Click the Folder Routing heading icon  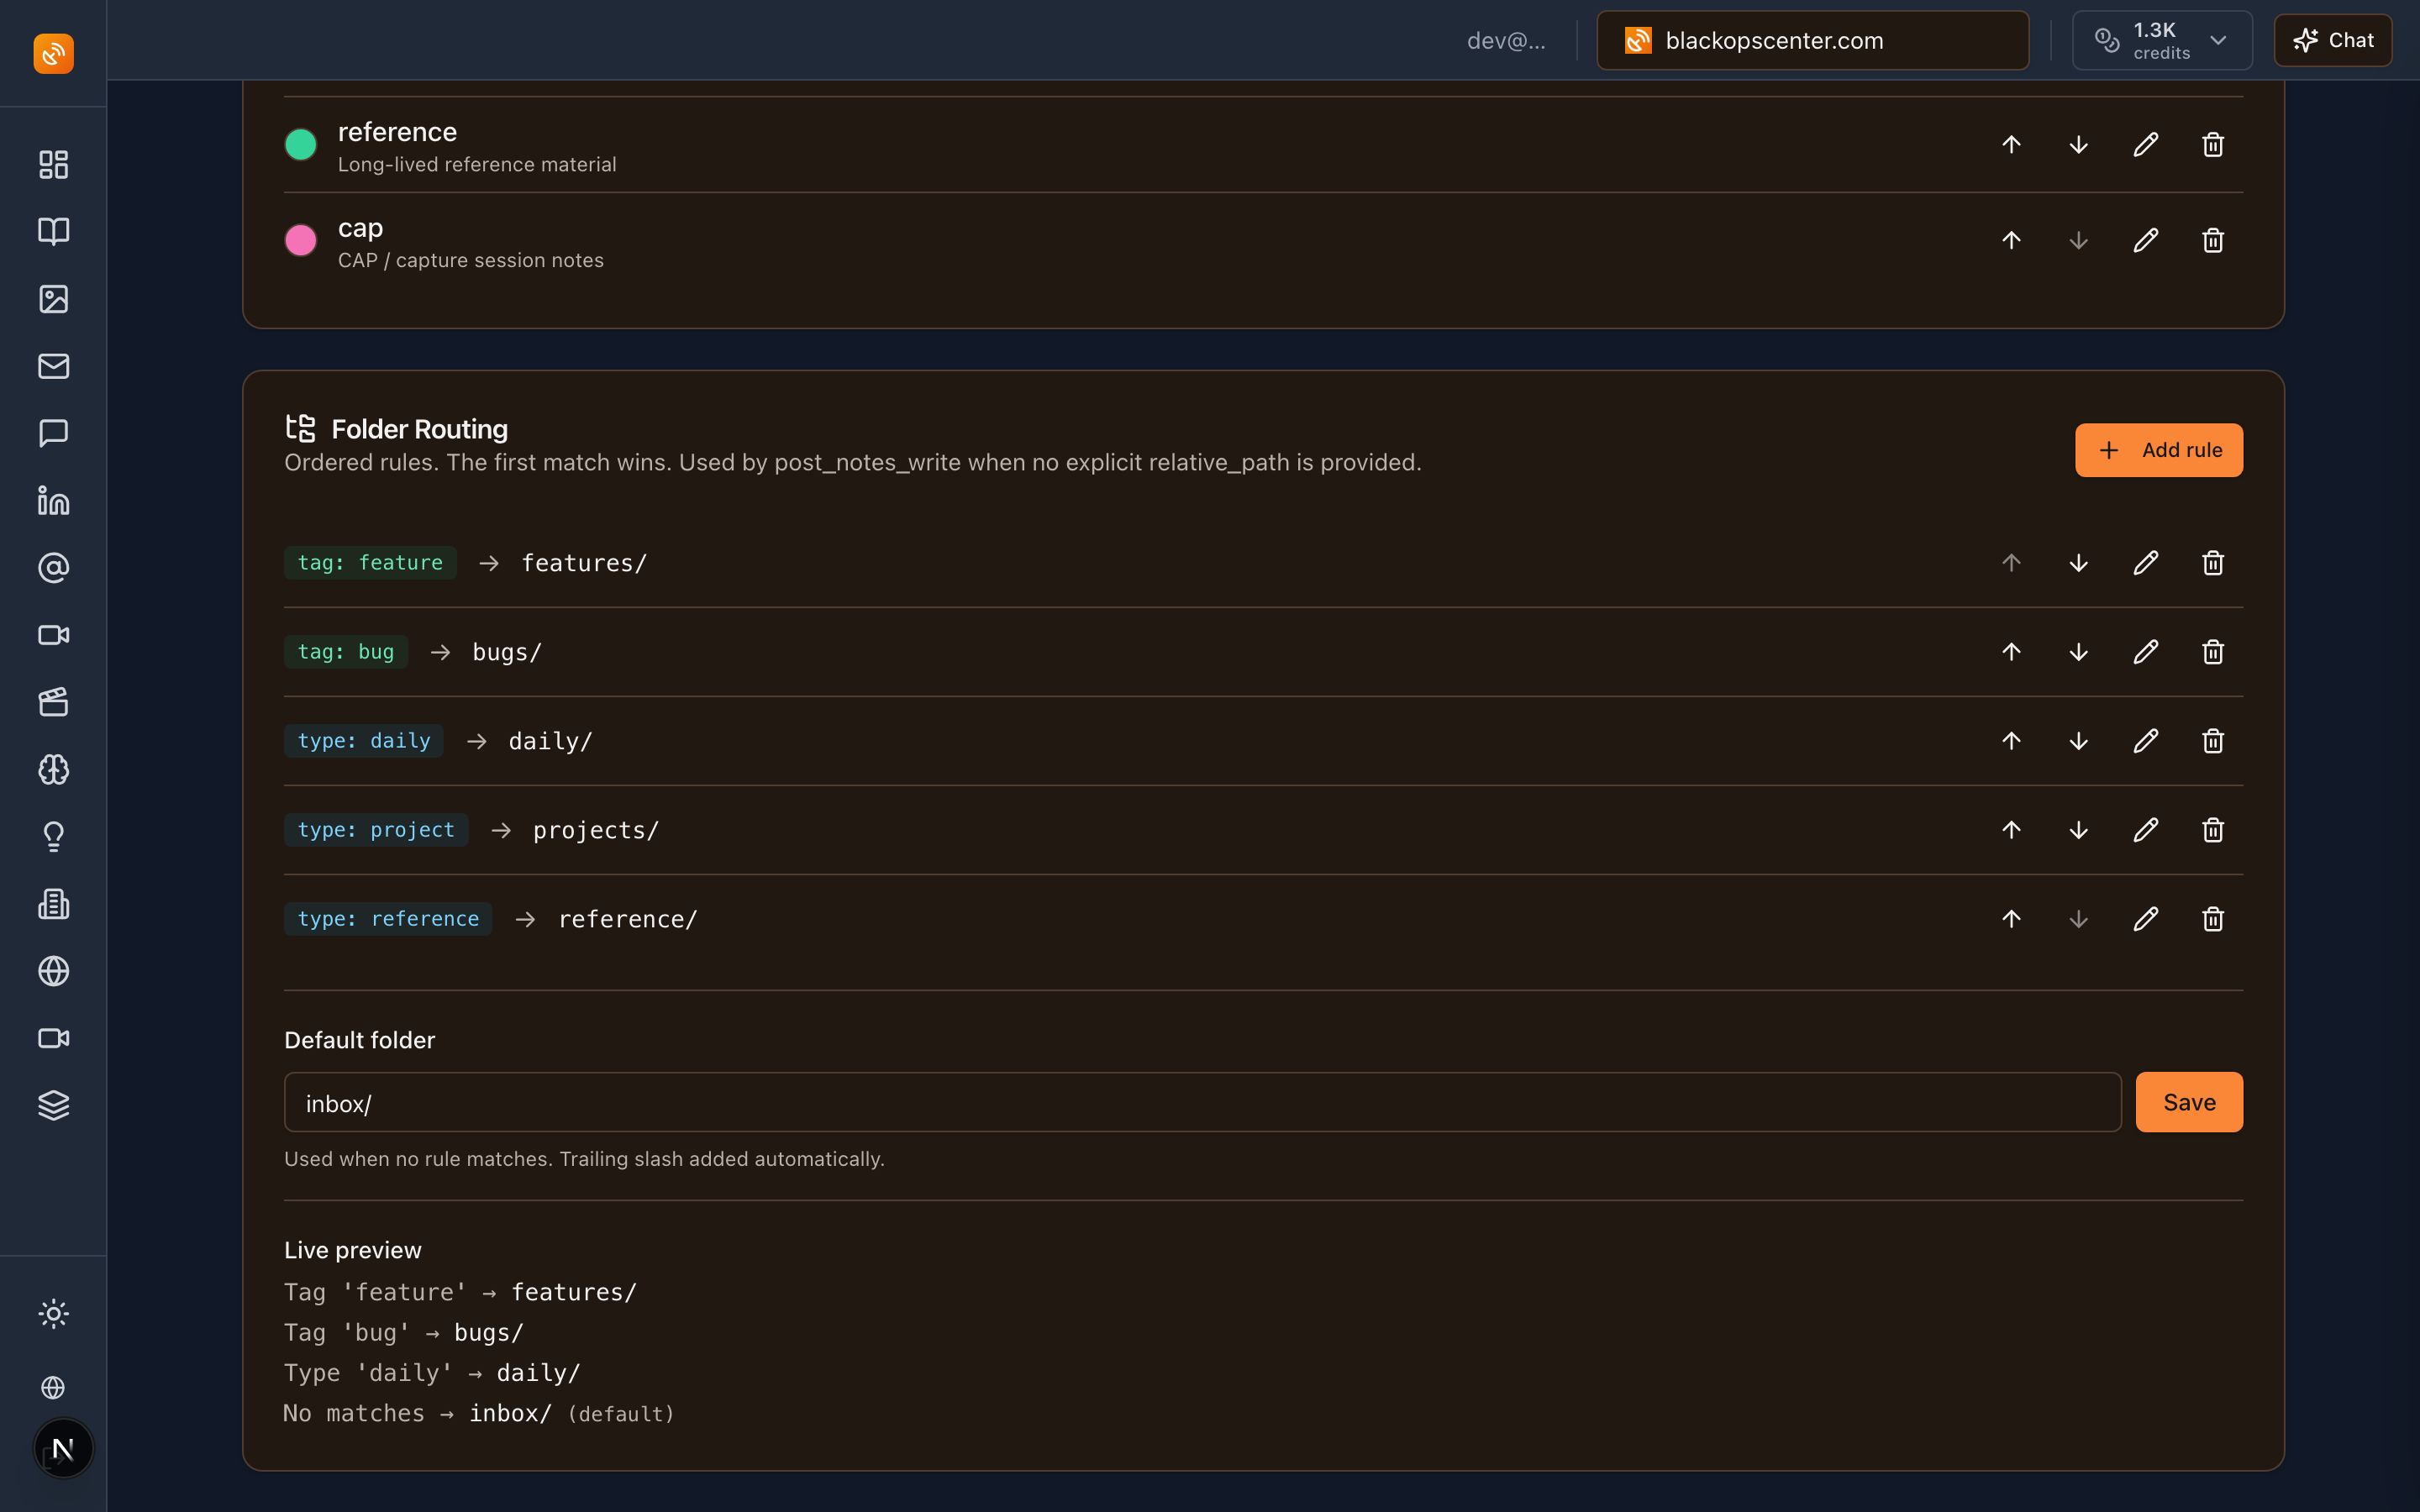pyautogui.click(x=300, y=428)
